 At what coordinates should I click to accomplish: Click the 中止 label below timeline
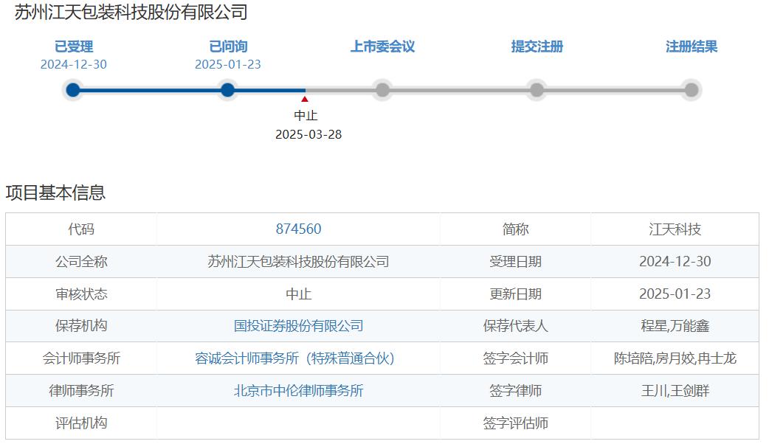pyautogui.click(x=306, y=116)
